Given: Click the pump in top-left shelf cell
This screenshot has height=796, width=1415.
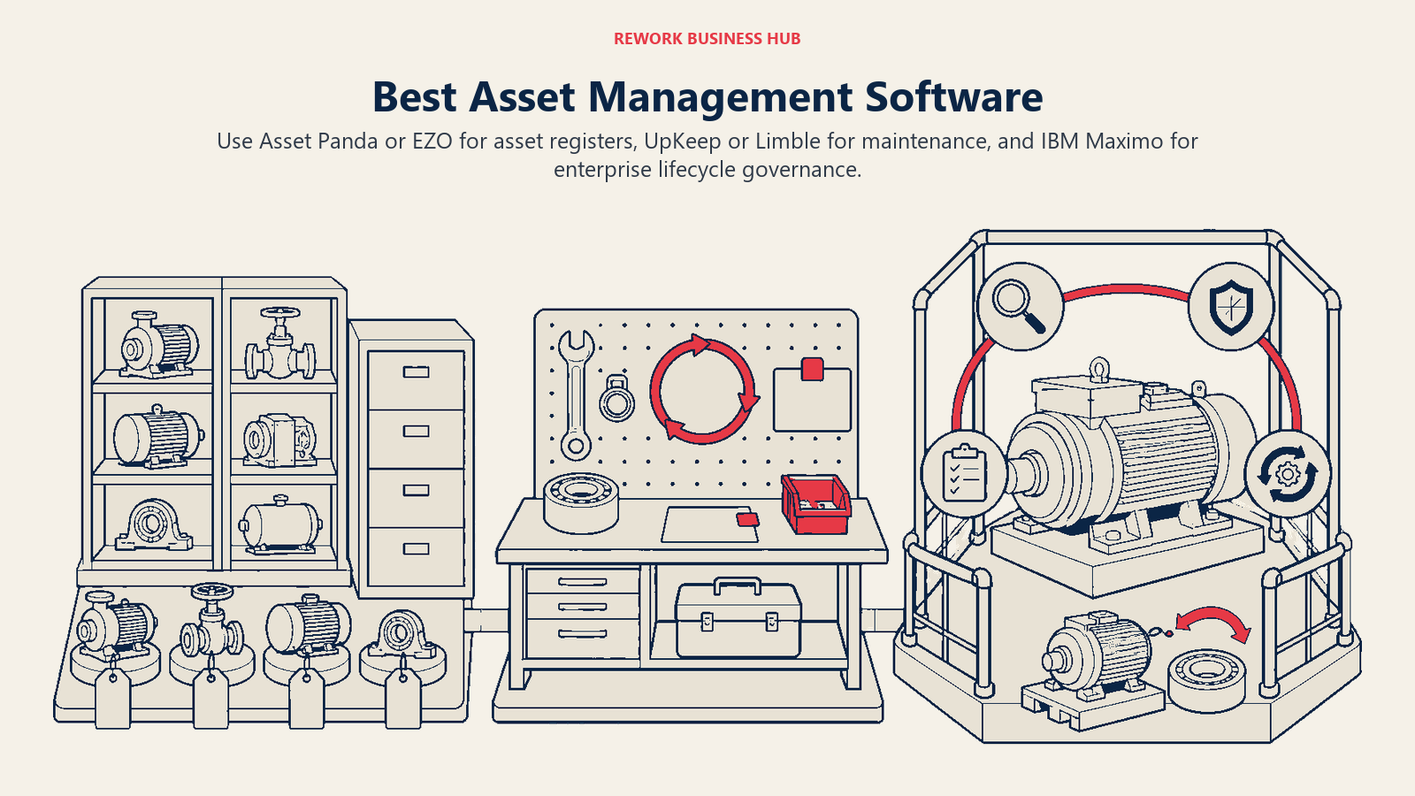Looking at the screenshot, I should 159,344.
